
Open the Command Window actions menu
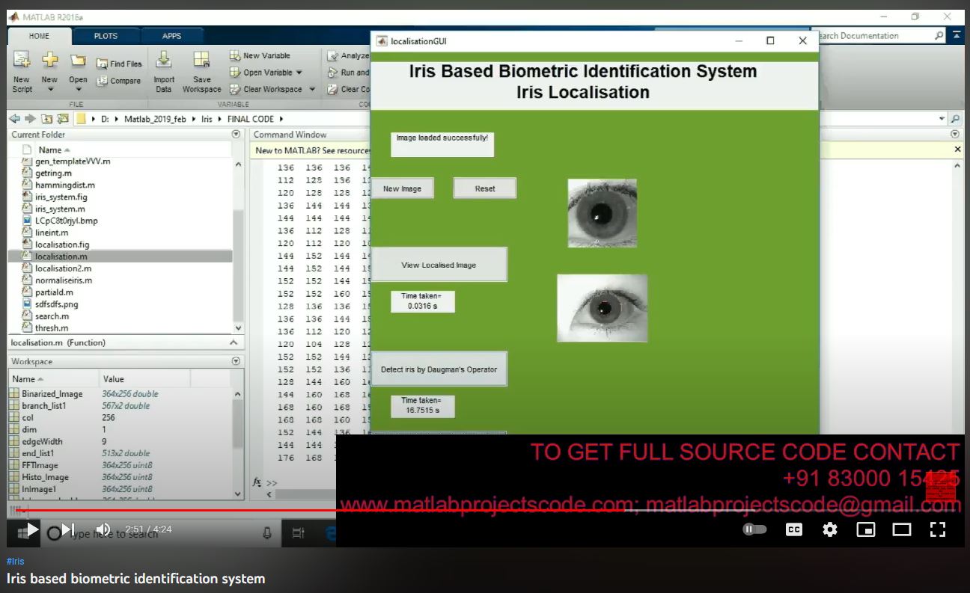pyautogui.click(x=954, y=135)
